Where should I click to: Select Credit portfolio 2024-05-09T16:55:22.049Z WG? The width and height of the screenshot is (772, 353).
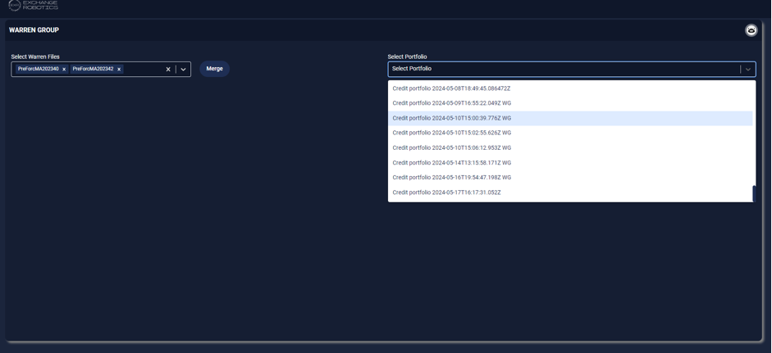click(x=451, y=103)
